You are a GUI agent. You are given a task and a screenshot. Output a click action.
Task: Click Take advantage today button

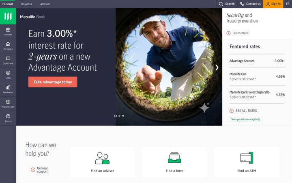point(53,82)
